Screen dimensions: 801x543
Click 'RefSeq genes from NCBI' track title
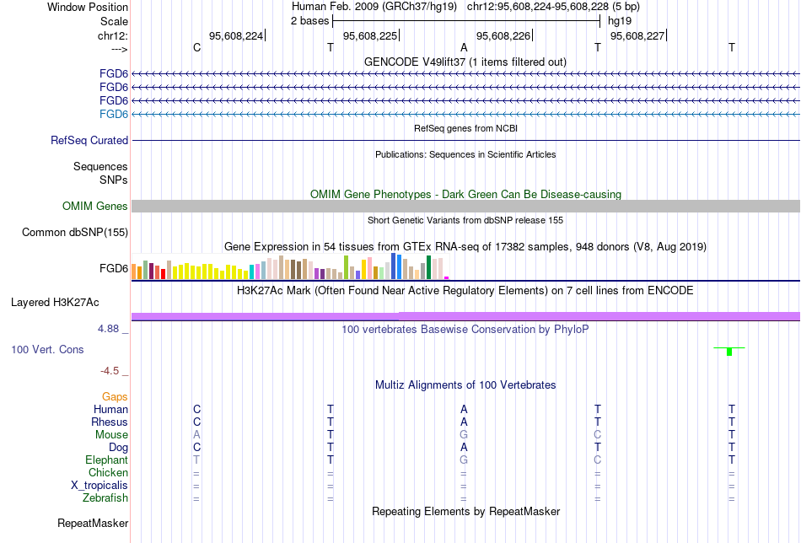tap(465, 128)
